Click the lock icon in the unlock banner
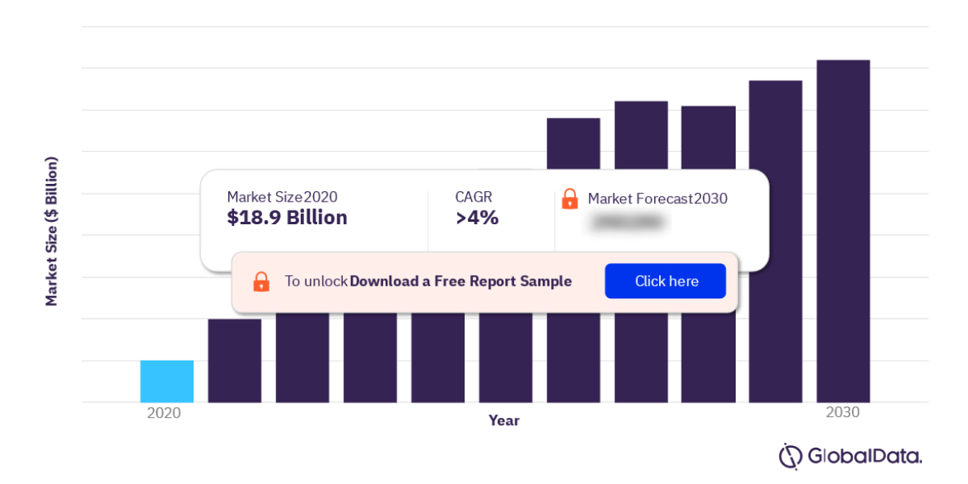 tap(261, 282)
